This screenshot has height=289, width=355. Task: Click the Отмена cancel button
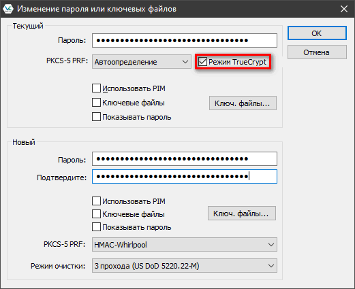click(317, 52)
